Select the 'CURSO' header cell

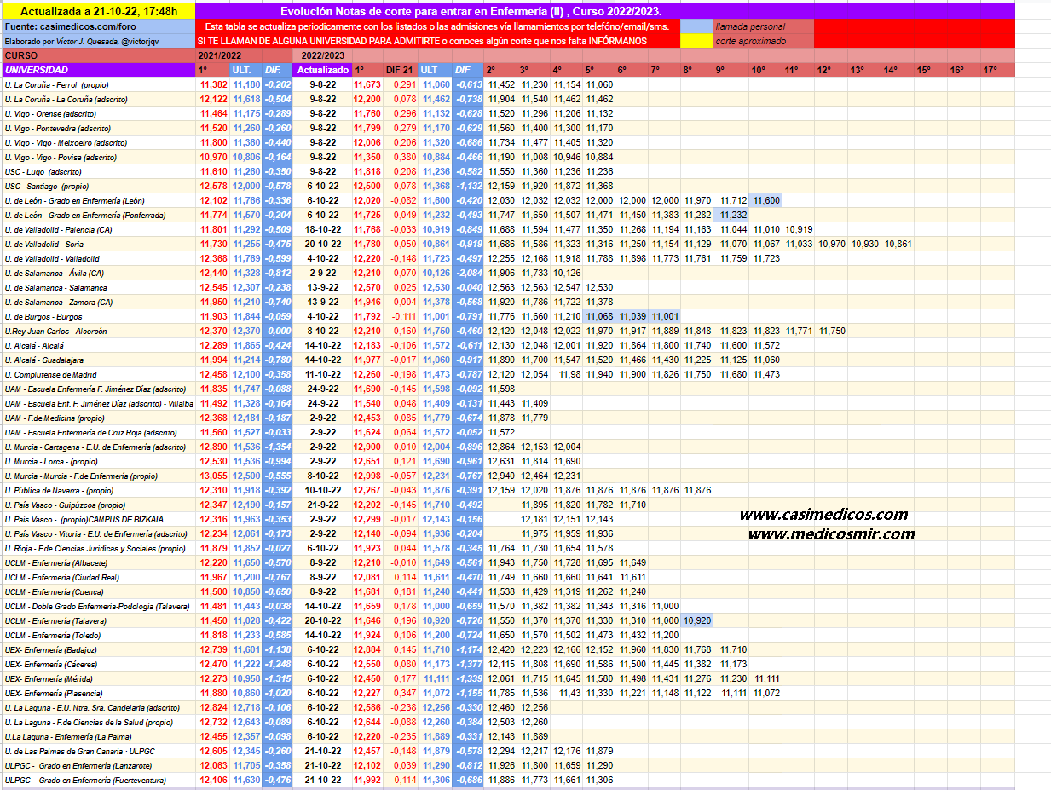coord(98,55)
